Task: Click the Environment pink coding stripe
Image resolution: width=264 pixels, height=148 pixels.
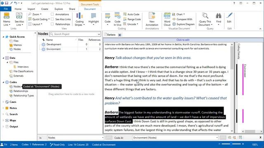Action: 243,79
